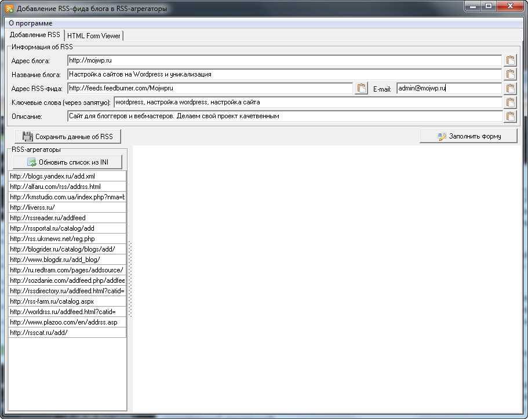Focus the E-mail input field
This screenshot has height=419, width=528.
449,89
